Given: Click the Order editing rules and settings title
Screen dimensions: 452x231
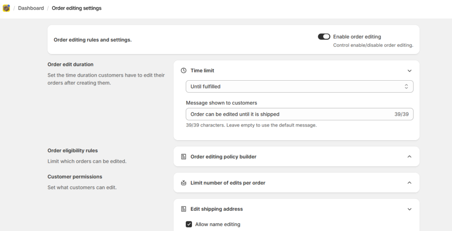Looking at the screenshot, I should coord(93,40).
